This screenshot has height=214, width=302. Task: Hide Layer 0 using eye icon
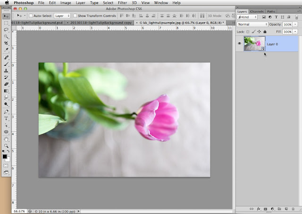pos(239,43)
